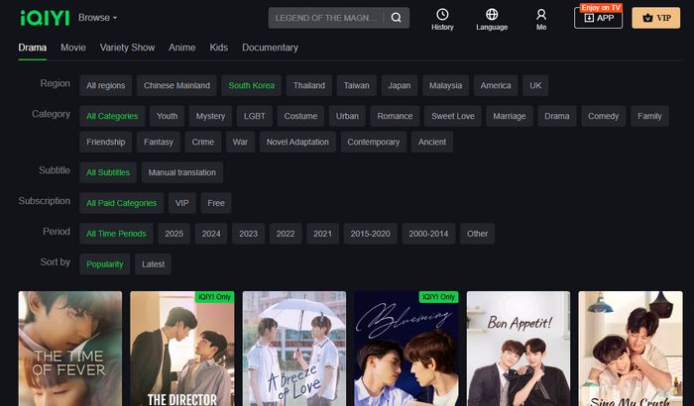Expand the Browse dropdown
The height and width of the screenshot is (406, 694).
(x=97, y=18)
